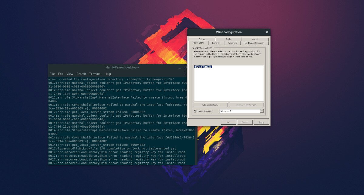Click the Apply button

pos(261,122)
